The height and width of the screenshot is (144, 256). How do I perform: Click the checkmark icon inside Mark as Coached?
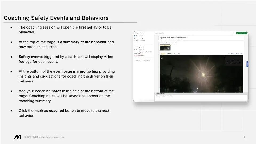237,33
